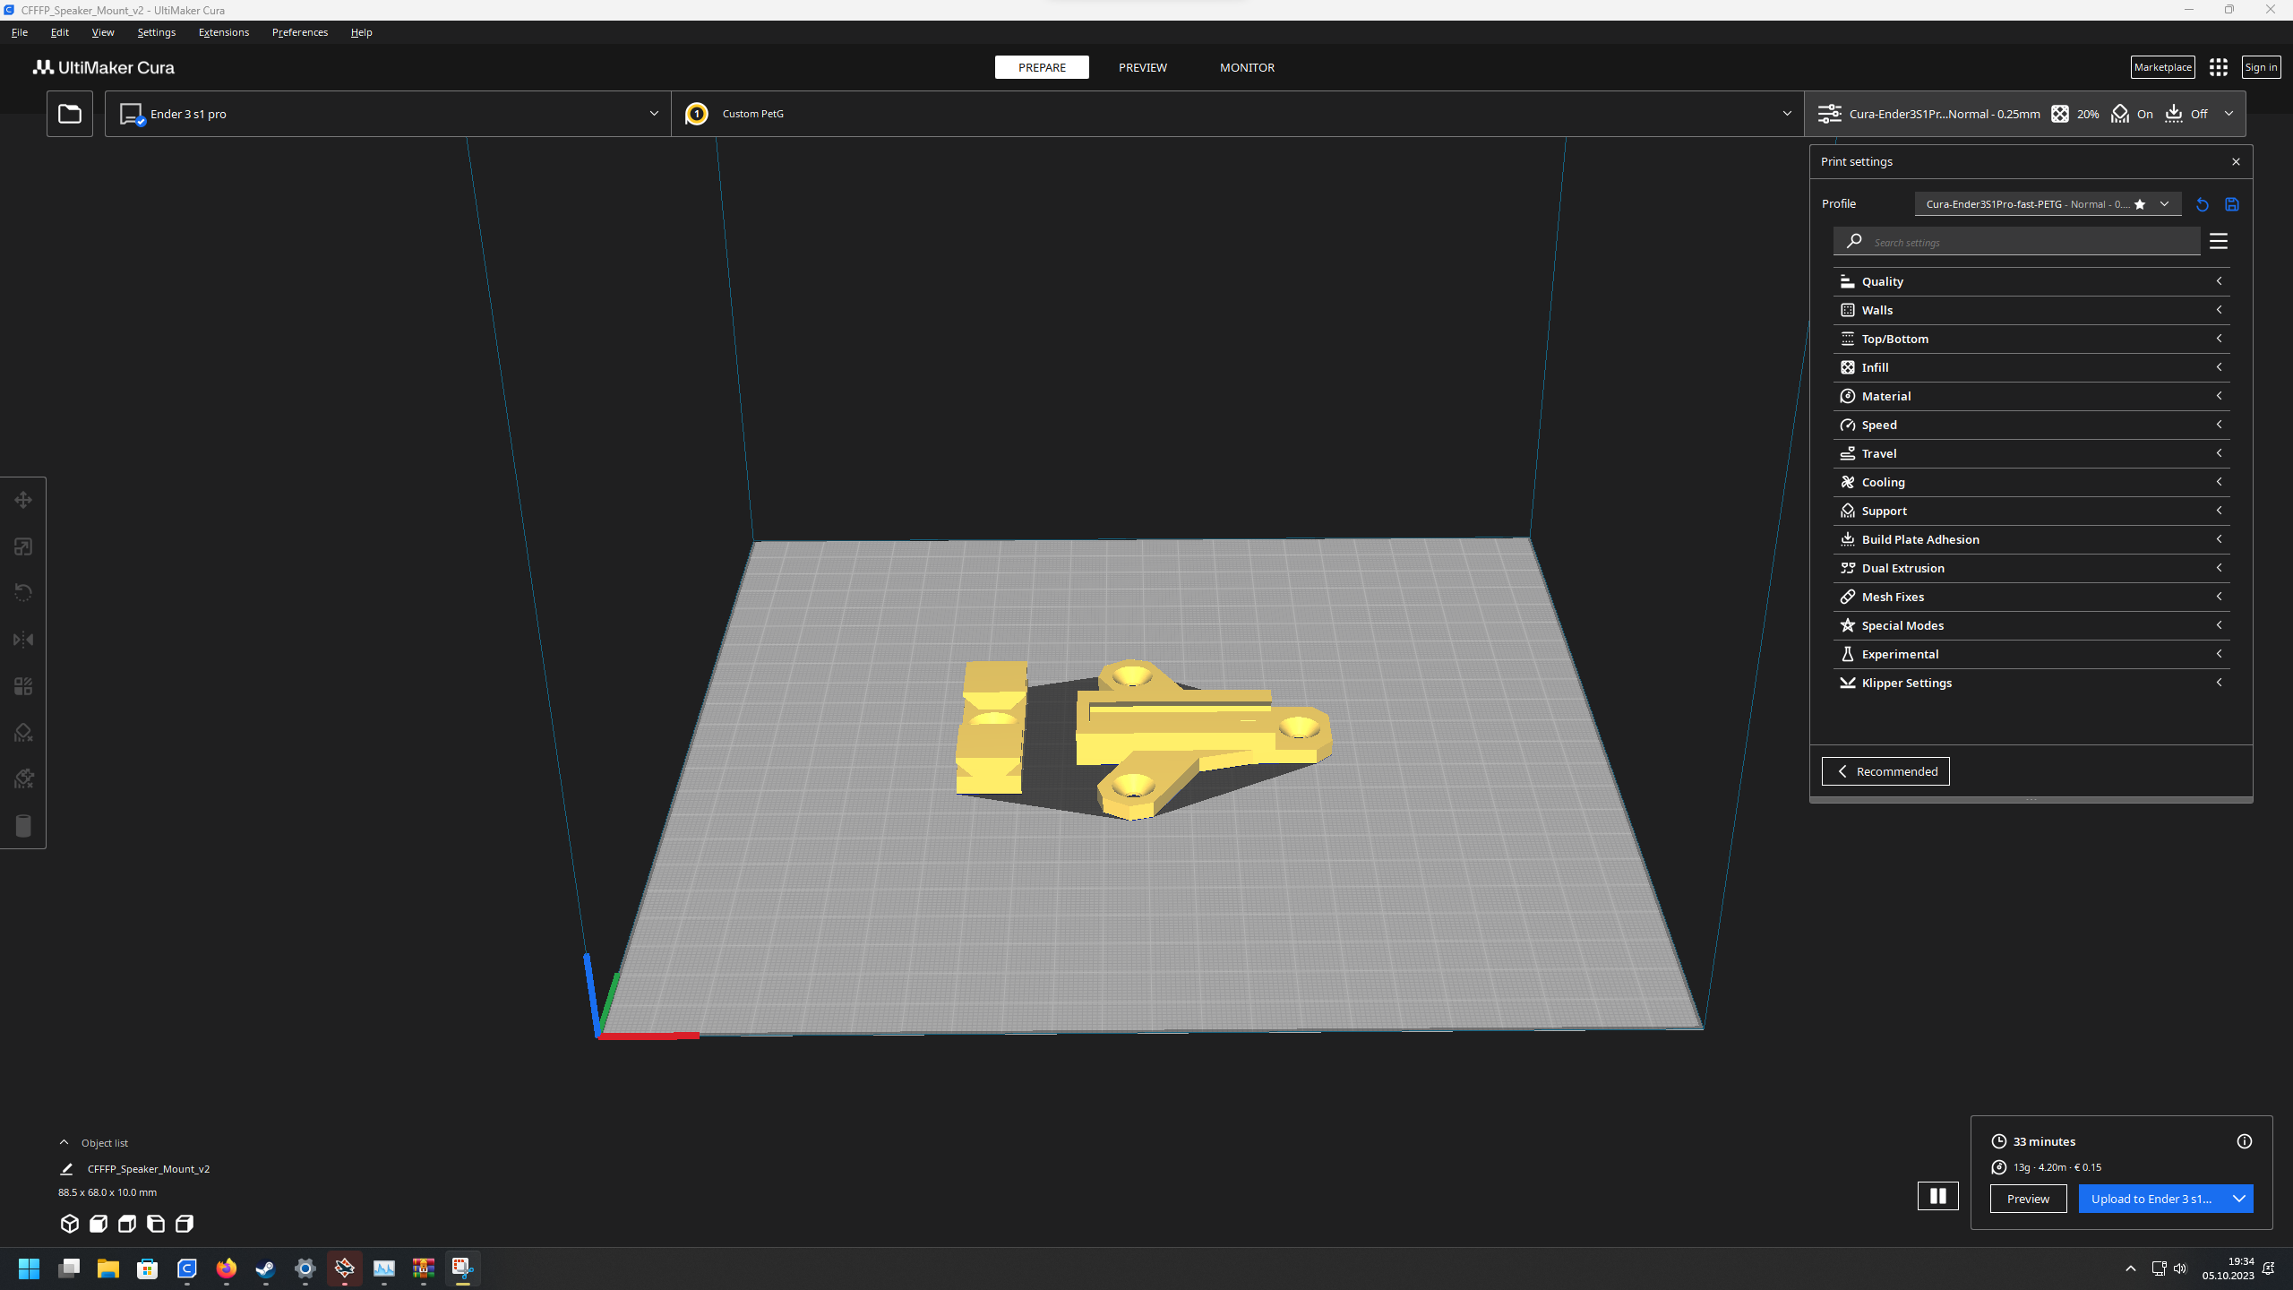
Task: Open the Extensions menu
Action: point(224,32)
